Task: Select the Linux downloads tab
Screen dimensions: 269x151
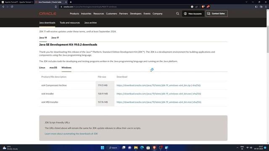Action: (x=42, y=68)
